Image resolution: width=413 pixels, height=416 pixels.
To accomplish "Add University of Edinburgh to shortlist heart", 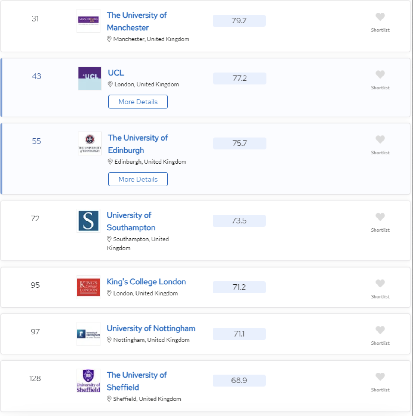I will point(380,139).
